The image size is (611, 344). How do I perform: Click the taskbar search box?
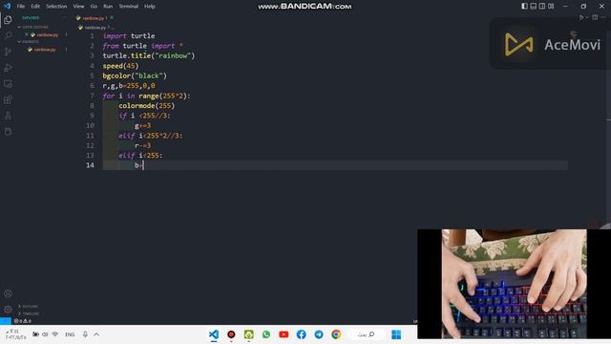tap(367, 334)
